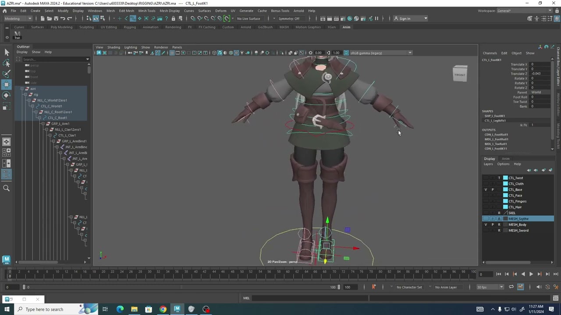Open the Sign In account dropdown
The width and height of the screenshot is (561, 315).
point(410,18)
